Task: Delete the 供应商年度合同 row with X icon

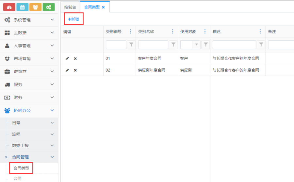Action: tap(75, 70)
